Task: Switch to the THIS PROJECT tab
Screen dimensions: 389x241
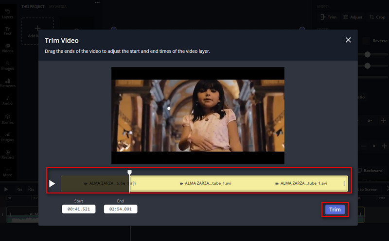Action: (x=33, y=6)
